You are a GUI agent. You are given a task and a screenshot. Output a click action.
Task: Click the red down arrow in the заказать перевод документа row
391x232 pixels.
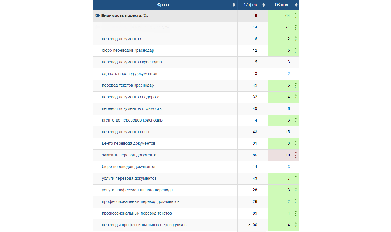click(296, 153)
